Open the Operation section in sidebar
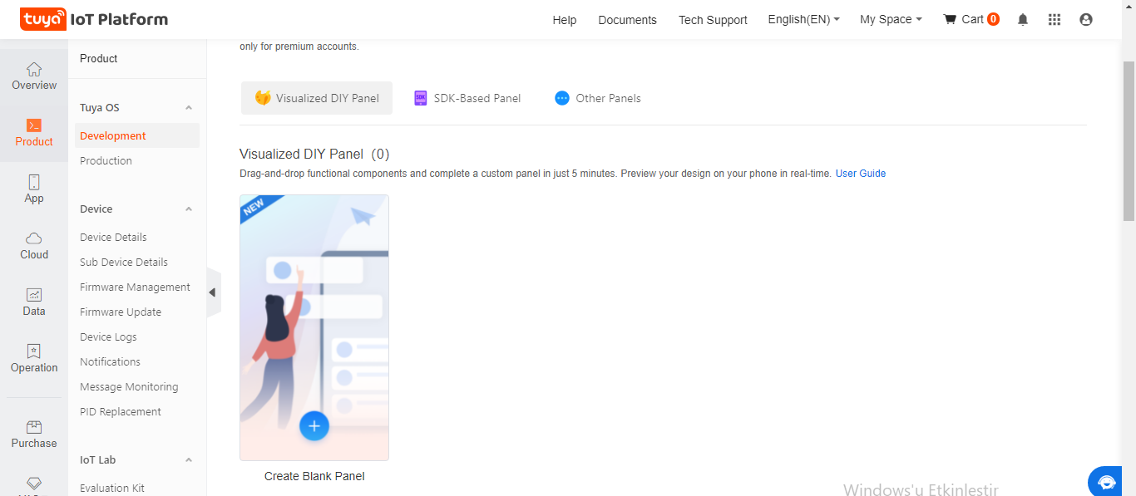Screen dimensions: 1136x496 34,359
